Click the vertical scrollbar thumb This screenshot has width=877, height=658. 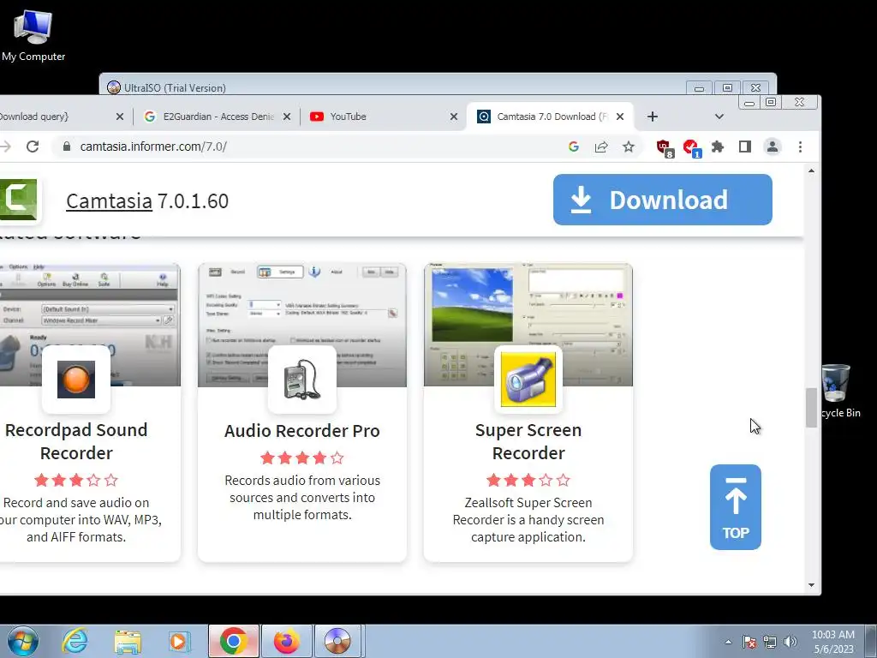point(812,407)
